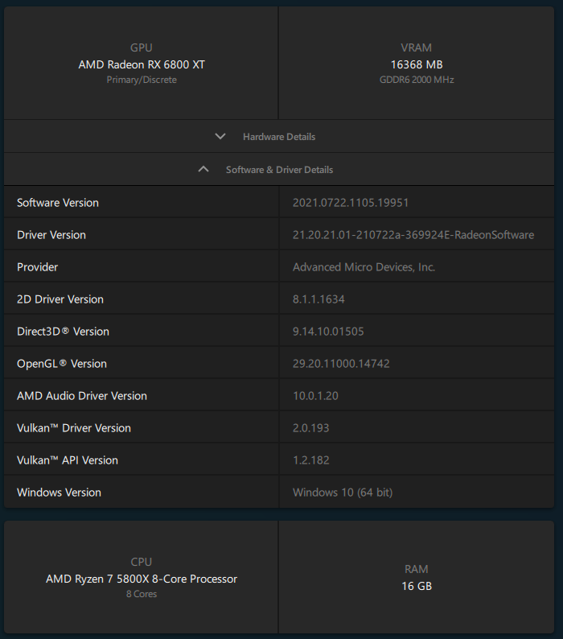The image size is (563, 639).
Task: Click the Direct3D Version label
Action: (64, 332)
